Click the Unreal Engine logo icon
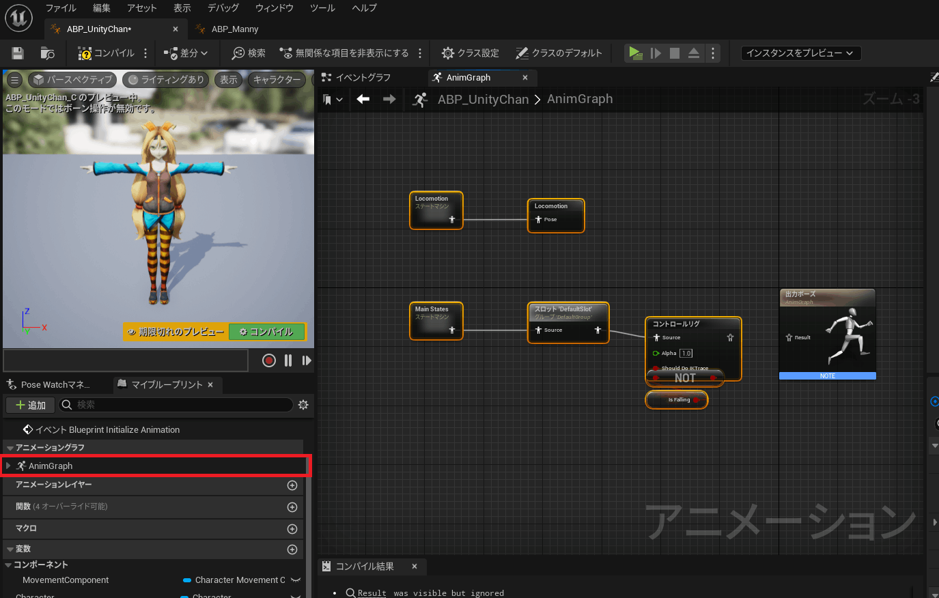Image resolution: width=939 pixels, height=598 pixels. click(18, 18)
